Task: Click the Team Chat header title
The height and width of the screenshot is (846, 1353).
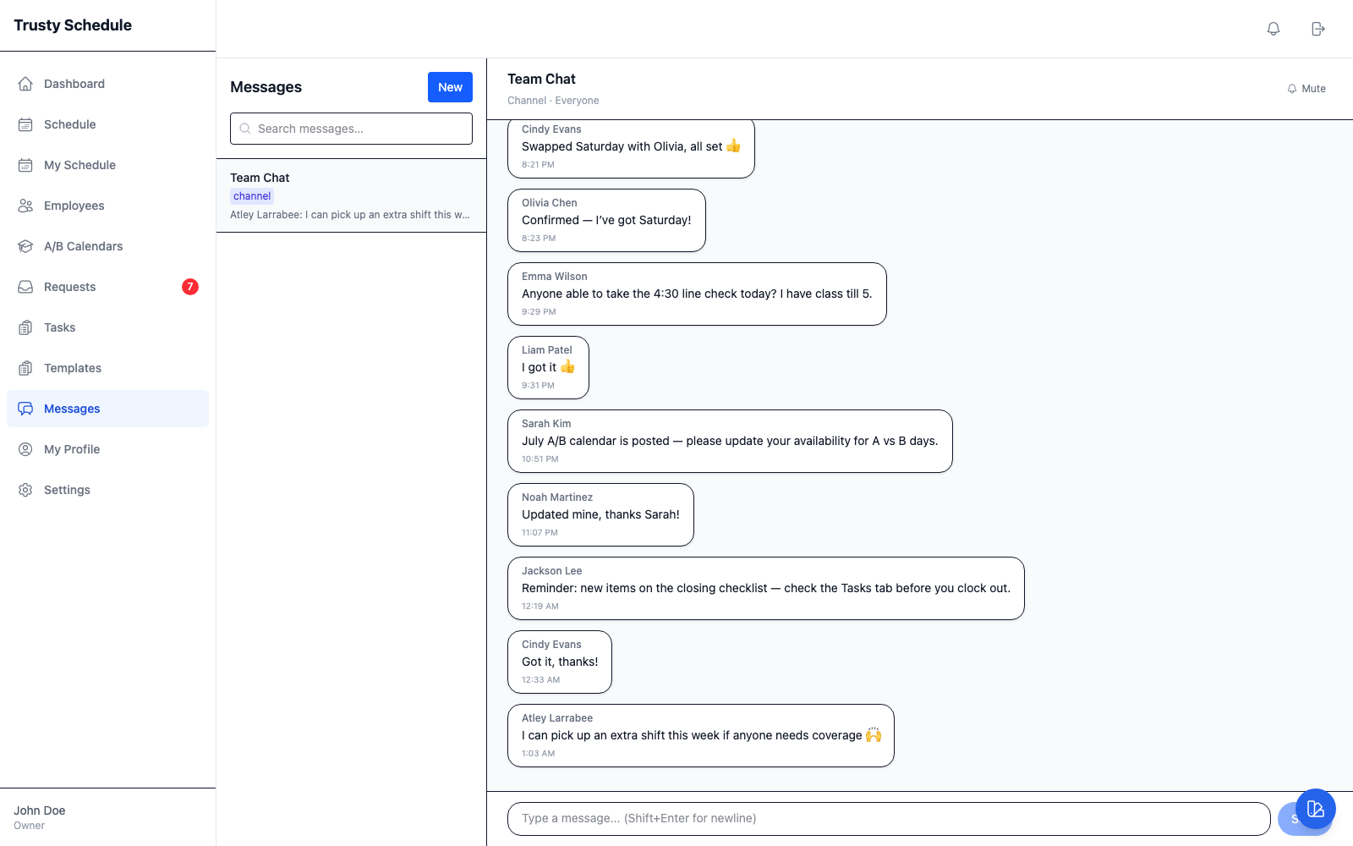Action: pos(541,79)
